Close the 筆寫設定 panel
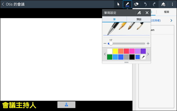The image size is (177, 111). 147,13
